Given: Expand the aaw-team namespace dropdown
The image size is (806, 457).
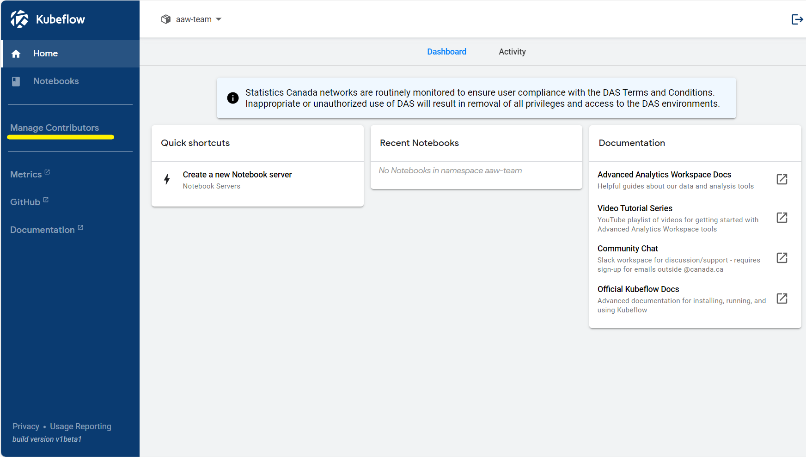Looking at the screenshot, I should pyautogui.click(x=191, y=19).
